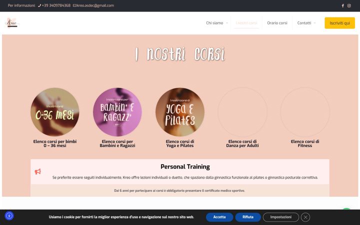The width and height of the screenshot is (360, 225).
Task: Click Elenco corsi per bimbi 0 – 36 mesi
Action: click(x=55, y=143)
